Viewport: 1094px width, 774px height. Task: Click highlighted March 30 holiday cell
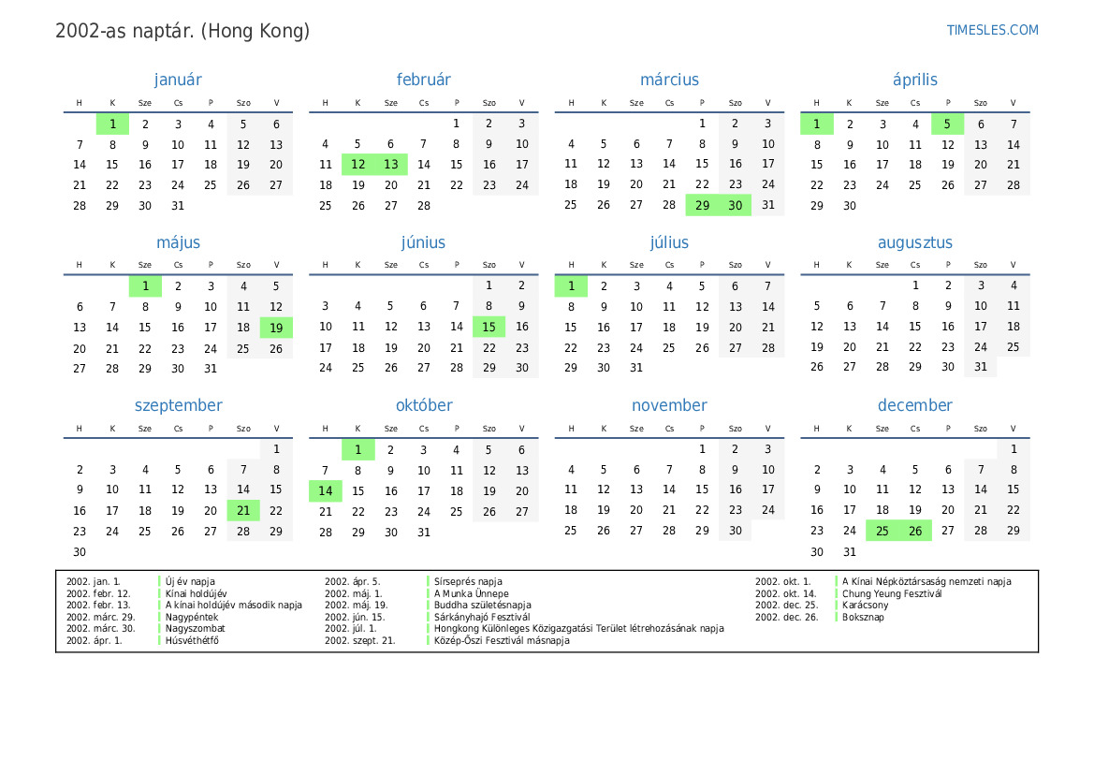(x=736, y=205)
